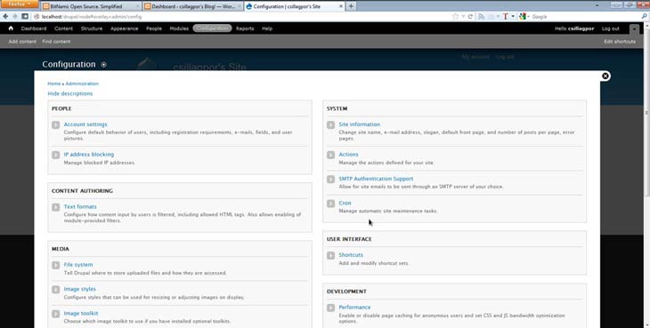Click the arrow icon beside IP address blocking
Screen dimensions: 650x328
(56, 155)
